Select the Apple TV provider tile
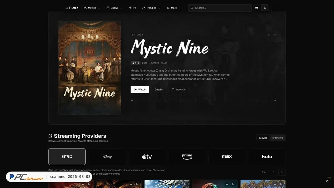Image resolution: width=334 pixels, height=188 pixels. point(147,157)
